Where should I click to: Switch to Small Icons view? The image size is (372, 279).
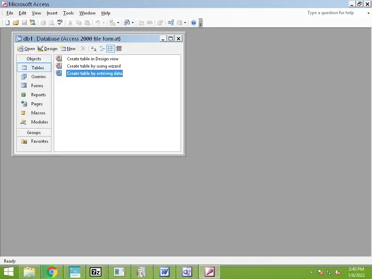pyautogui.click(x=102, y=49)
